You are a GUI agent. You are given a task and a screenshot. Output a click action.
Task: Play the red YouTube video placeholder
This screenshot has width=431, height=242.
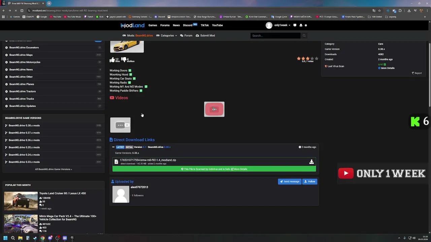pos(214,109)
